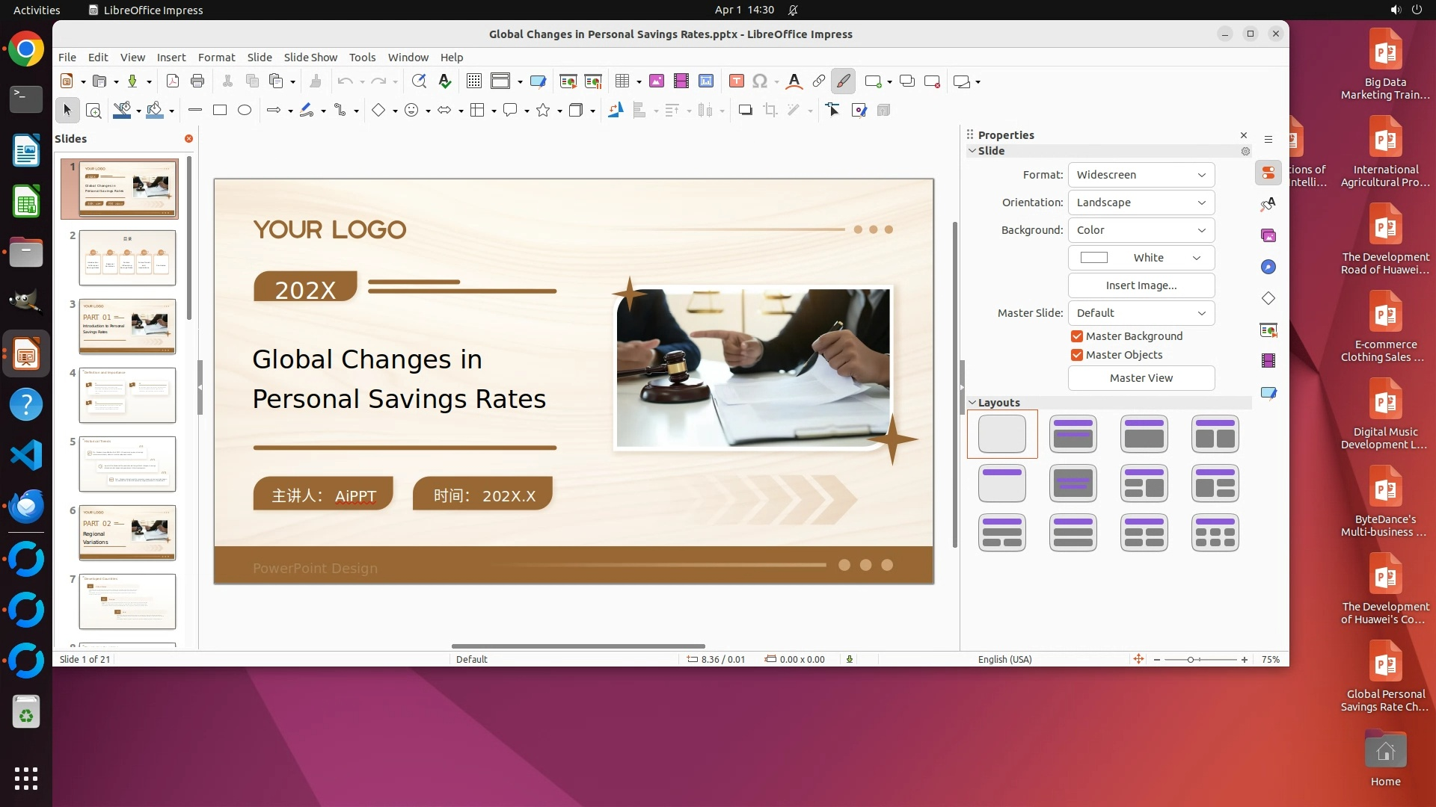Click the Master View button
Image resolution: width=1436 pixels, height=807 pixels.
1141,378
